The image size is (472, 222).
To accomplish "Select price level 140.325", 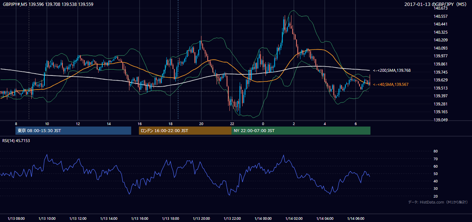I will point(441,32).
